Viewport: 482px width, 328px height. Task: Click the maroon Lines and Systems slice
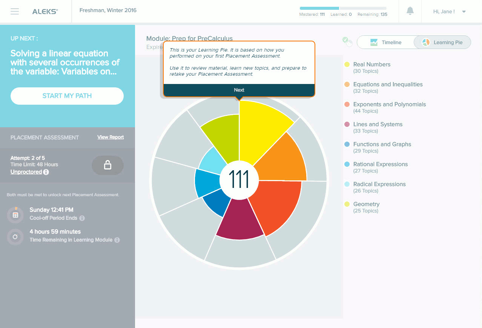[239, 222]
